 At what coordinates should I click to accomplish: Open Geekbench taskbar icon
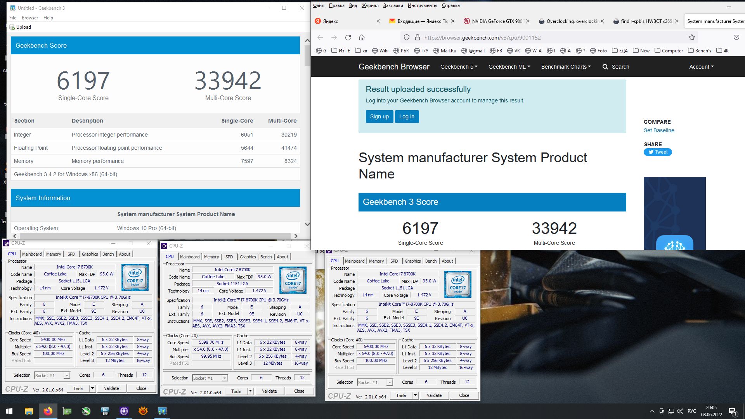162,411
